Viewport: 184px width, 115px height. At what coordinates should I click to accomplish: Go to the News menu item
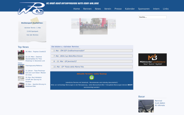98,9
